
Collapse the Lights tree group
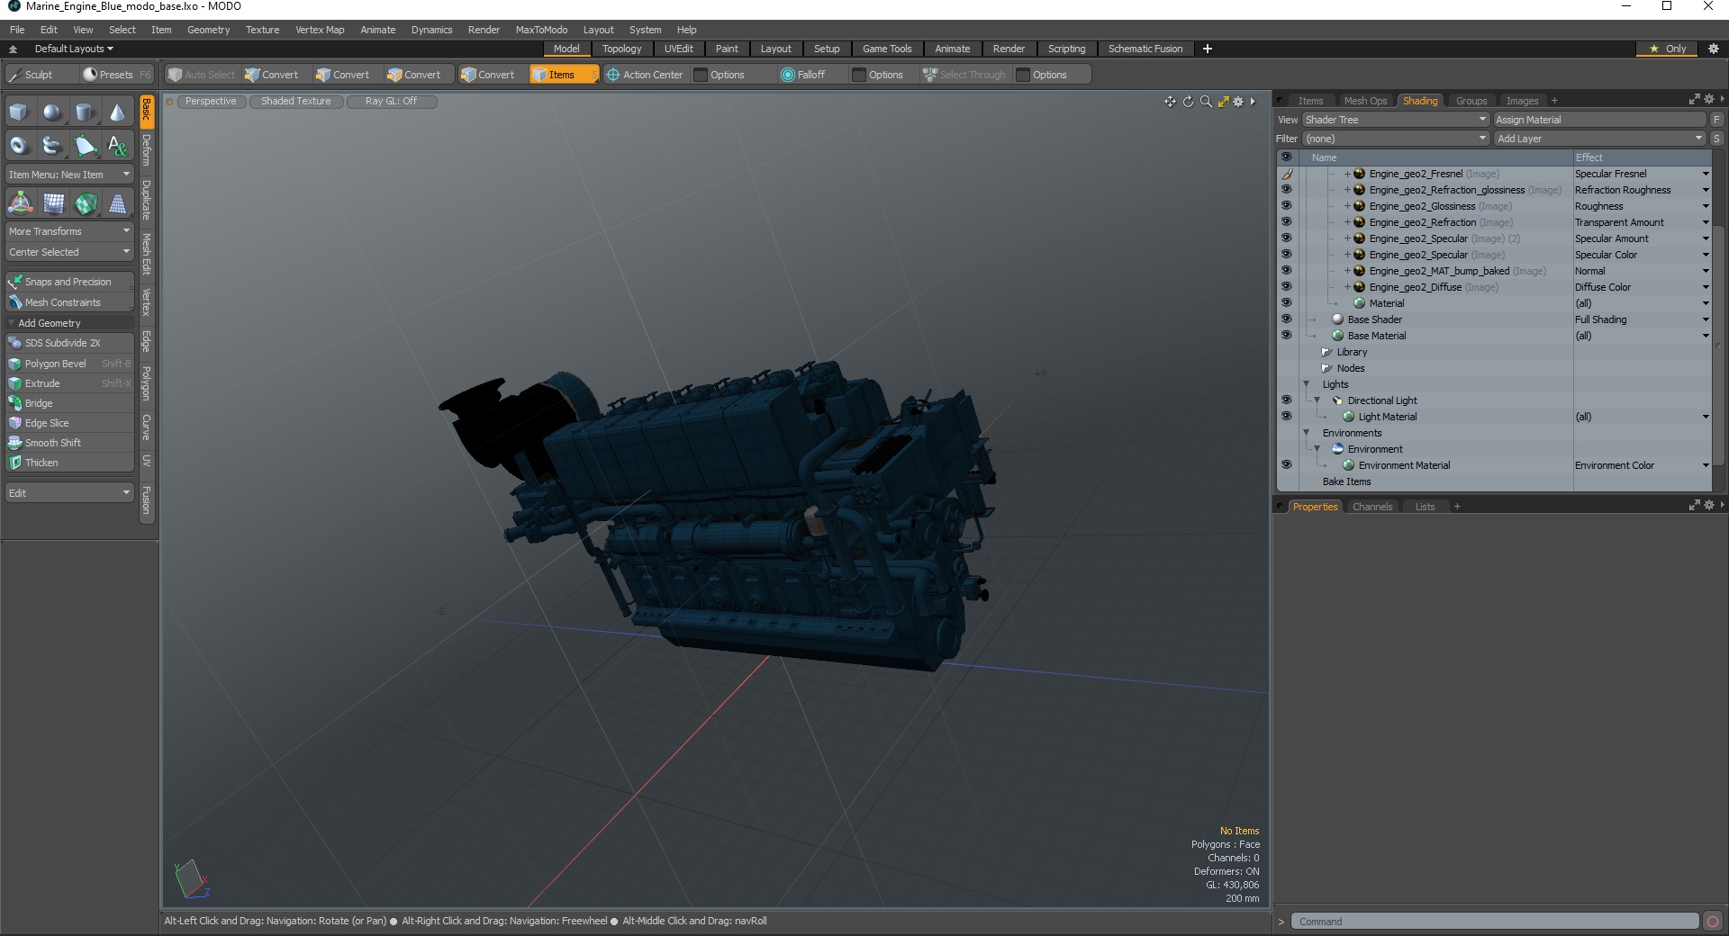pyautogui.click(x=1307, y=384)
